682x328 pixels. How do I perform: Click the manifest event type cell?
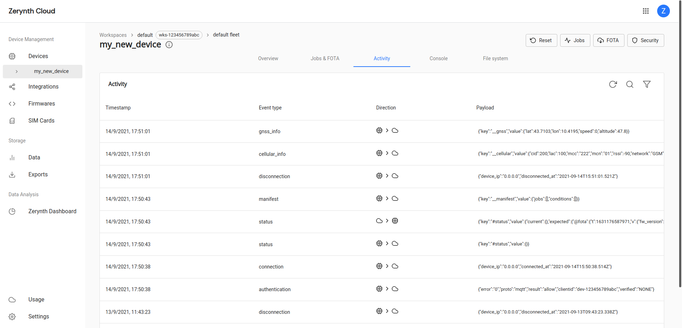pyautogui.click(x=269, y=199)
